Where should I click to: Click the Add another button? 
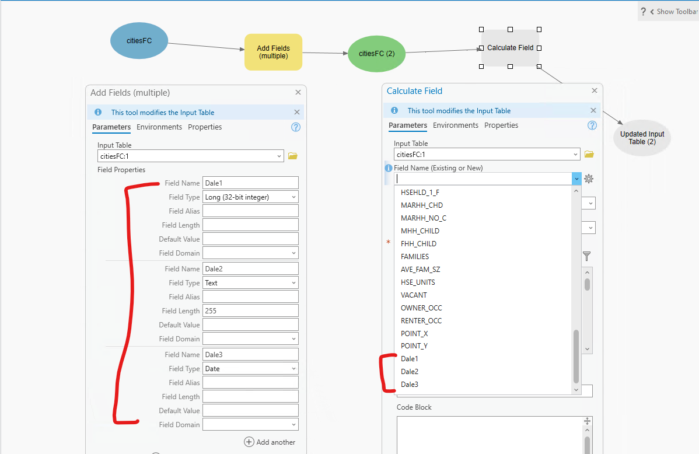[270, 442]
